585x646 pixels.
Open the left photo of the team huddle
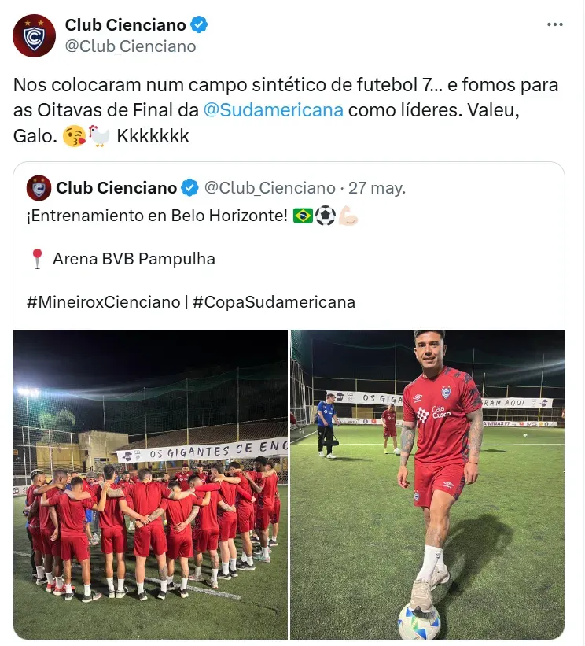(151, 488)
